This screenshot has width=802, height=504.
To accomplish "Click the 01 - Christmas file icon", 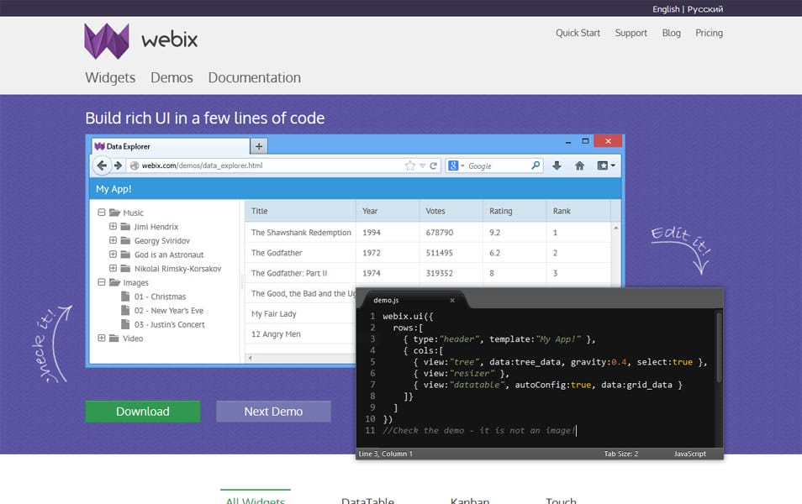I will coord(125,297).
